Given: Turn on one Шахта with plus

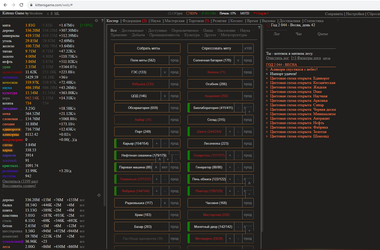Looking at the screenshot, I should [230, 132].
